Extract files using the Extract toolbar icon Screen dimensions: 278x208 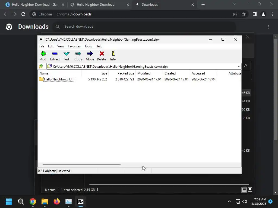tap(55, 56)
